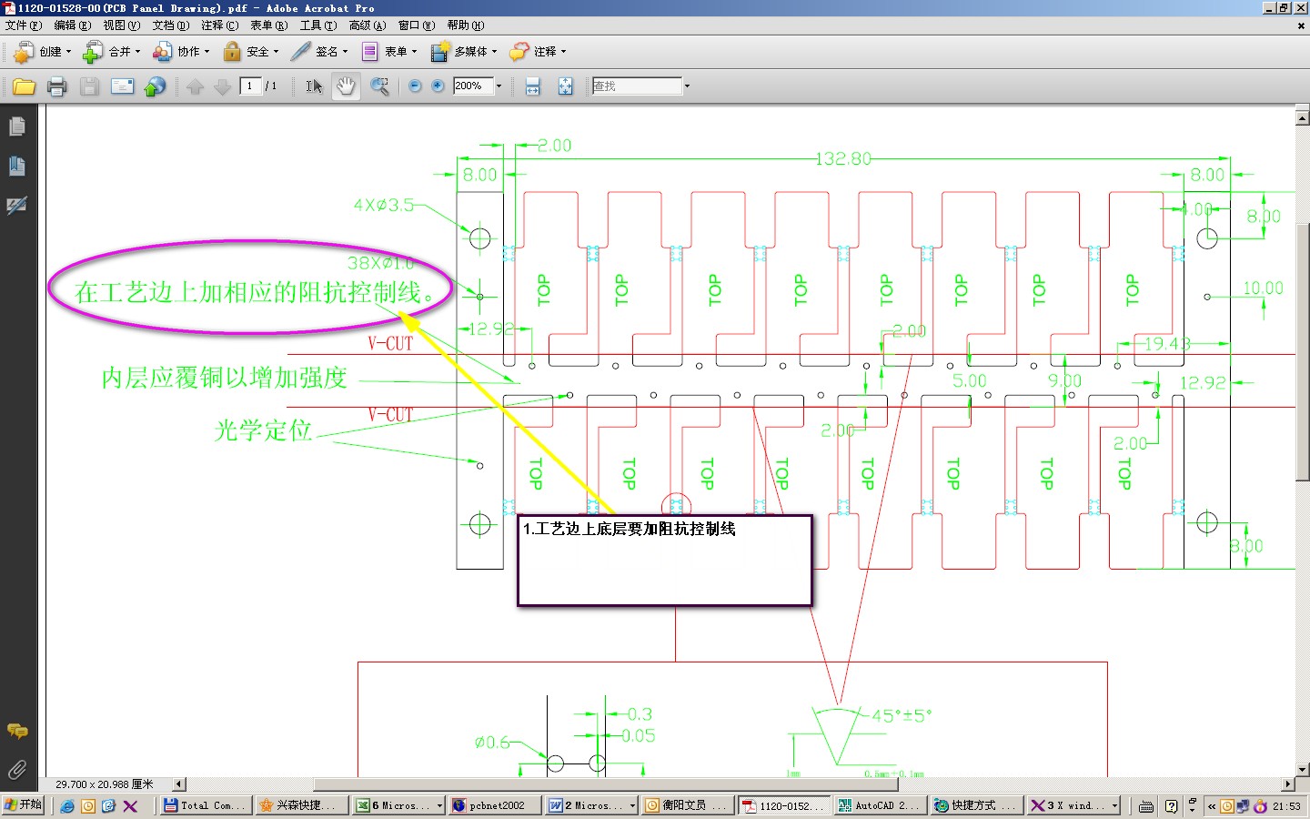Click the Print icon
This screenshot has height=819, width=1310.
(56, 86)
